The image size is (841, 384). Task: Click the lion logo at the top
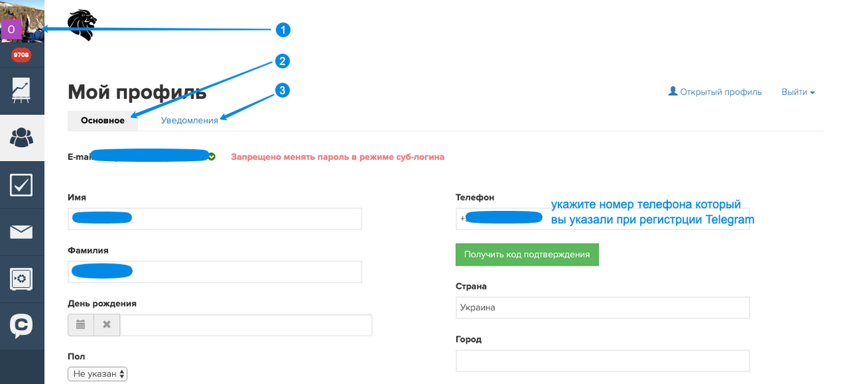(82, 25)
